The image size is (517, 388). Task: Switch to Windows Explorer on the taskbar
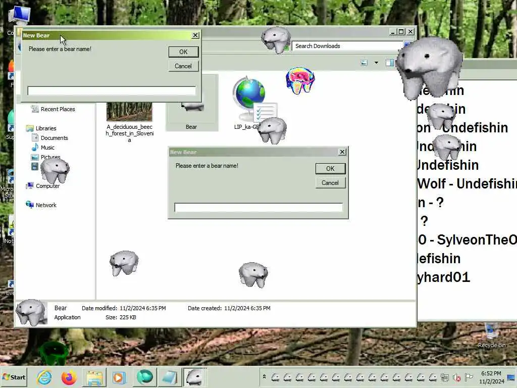94,377
